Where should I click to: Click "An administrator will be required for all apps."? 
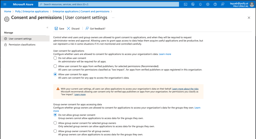[x=82, y=61]
